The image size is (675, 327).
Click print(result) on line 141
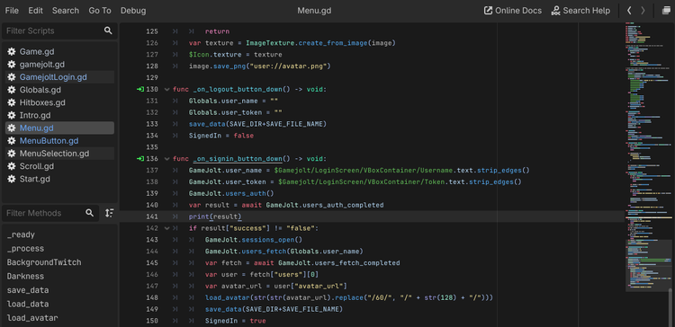click(x=215, y=217)
